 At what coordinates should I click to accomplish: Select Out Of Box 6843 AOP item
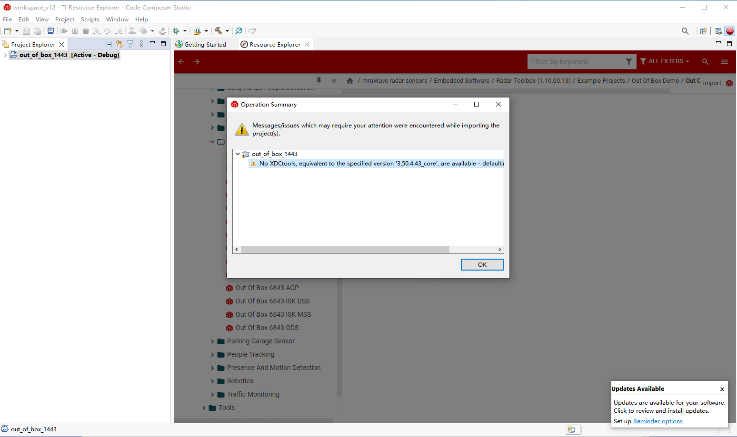click(x=267, y=288)
